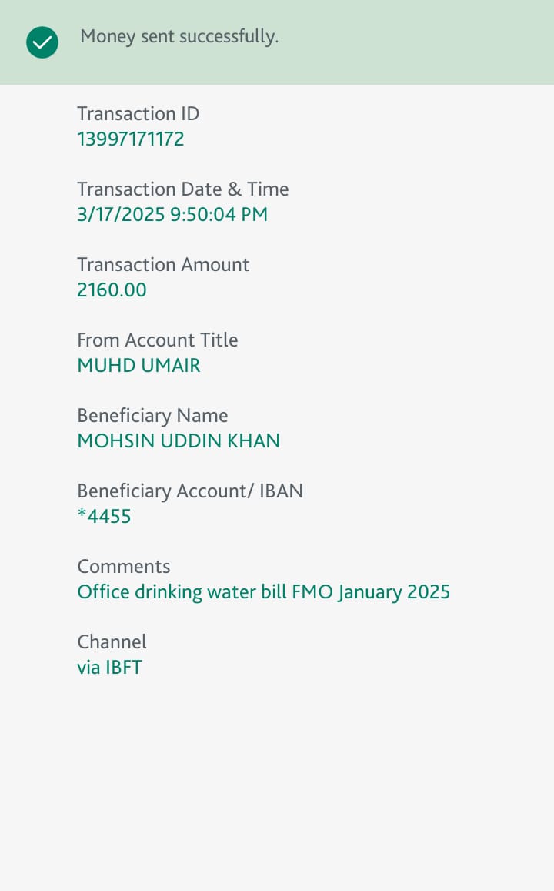Click the empty area below Channel details
The width and height of the screenshot is (554, 891).
click(x=277, y=778)
